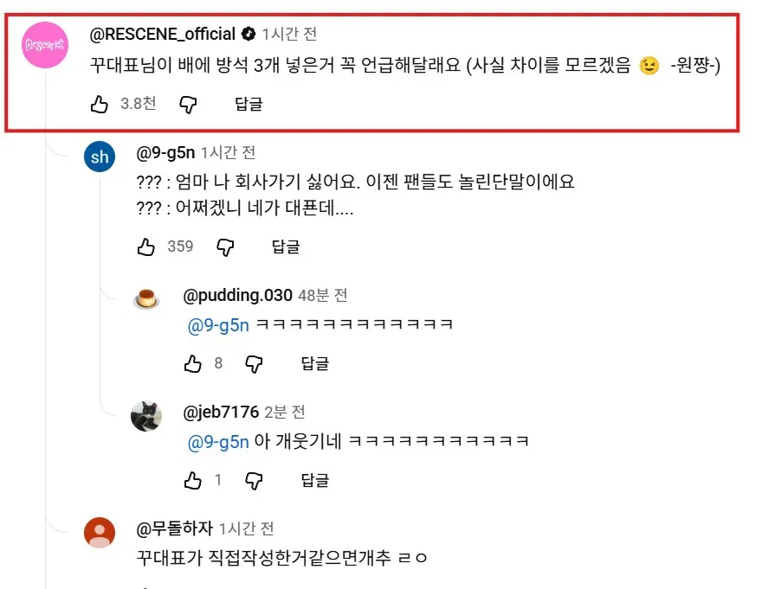Dislike the @jeb7176 reply

coord(254,481)
